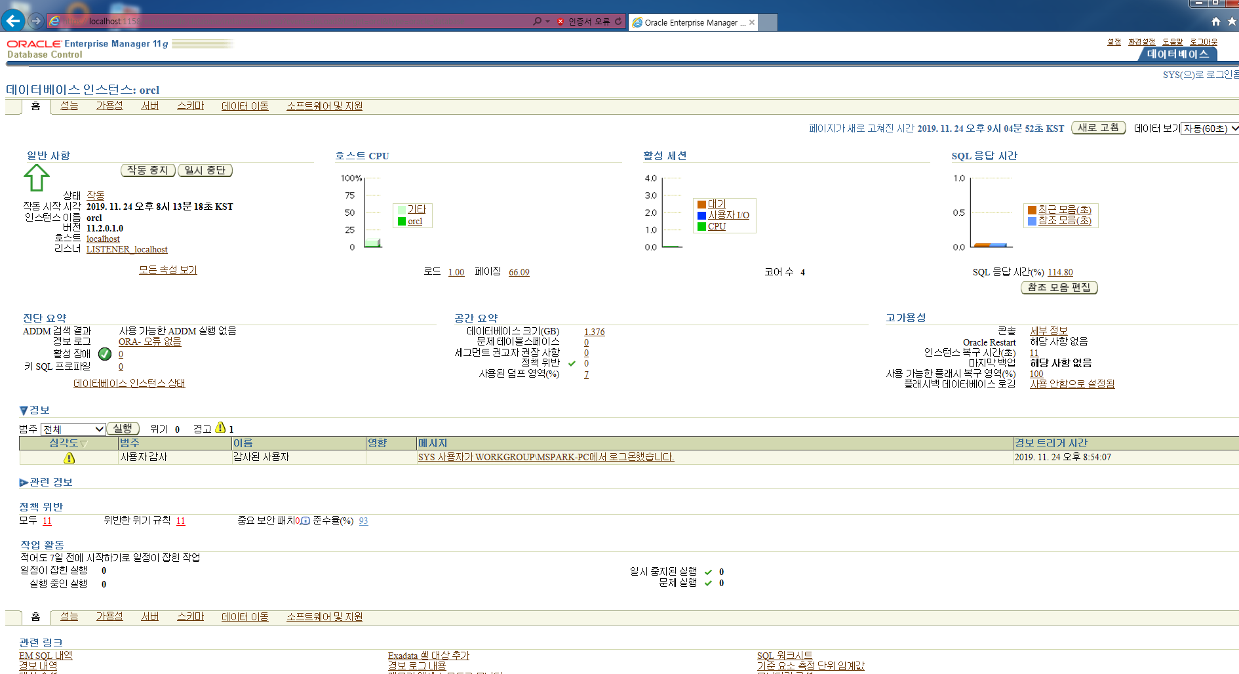Image resolution: width=1239 pixels, height=674 pixels.
Task: Click the 환경설정 link in header
Action: 1141,42
